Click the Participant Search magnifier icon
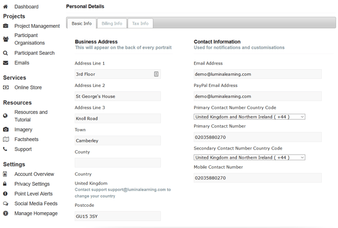The width and height of the screenshot is (338, 228). click(x=6, y=53)
